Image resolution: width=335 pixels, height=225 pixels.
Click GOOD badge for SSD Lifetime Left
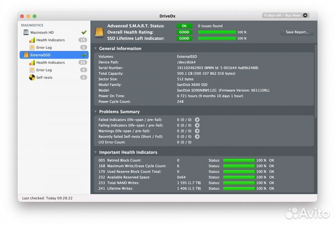(x=184, y=39)
